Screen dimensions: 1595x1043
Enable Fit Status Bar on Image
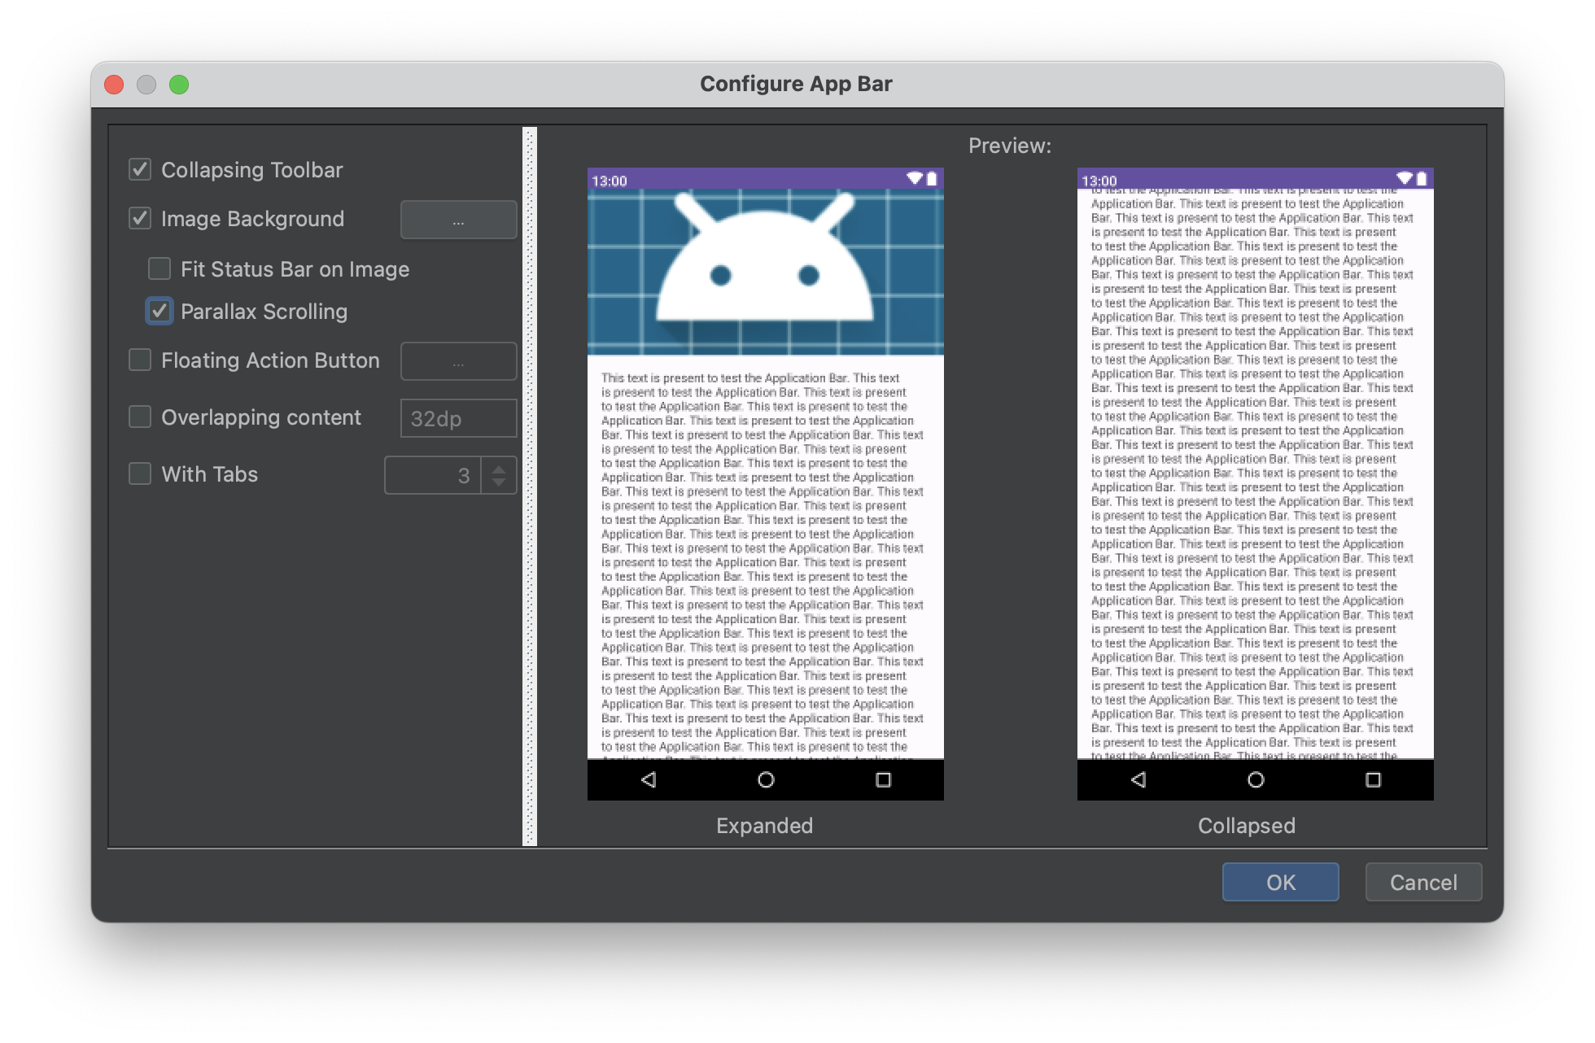[159, 268]
